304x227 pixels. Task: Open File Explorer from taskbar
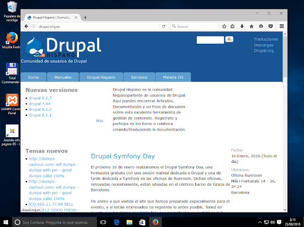[x=129, y=222]
